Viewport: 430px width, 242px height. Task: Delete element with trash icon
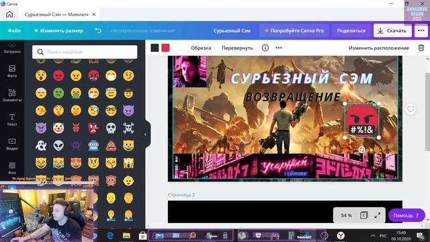coord(421,48)
